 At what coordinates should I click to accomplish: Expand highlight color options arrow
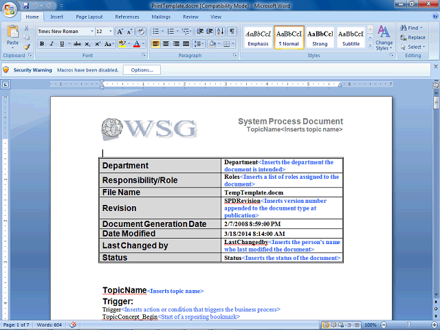129,44
